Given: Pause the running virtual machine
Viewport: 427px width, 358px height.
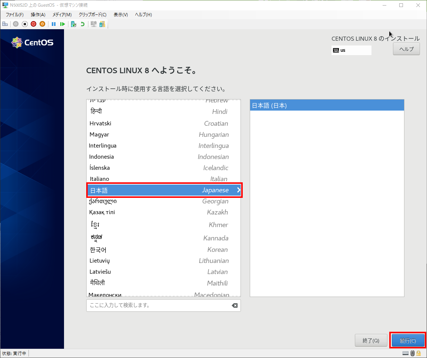Looking at the screenshot, I should [x=53, y=24].
